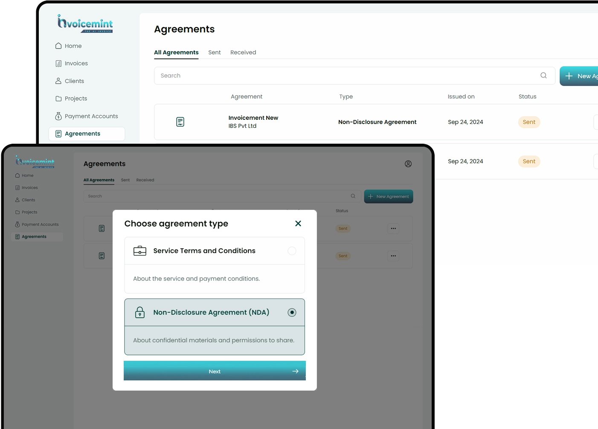The height and width of the screenshot is (429, 598).
Task: Select Clients in the sidebar
Action: click(x=75, y=81)
